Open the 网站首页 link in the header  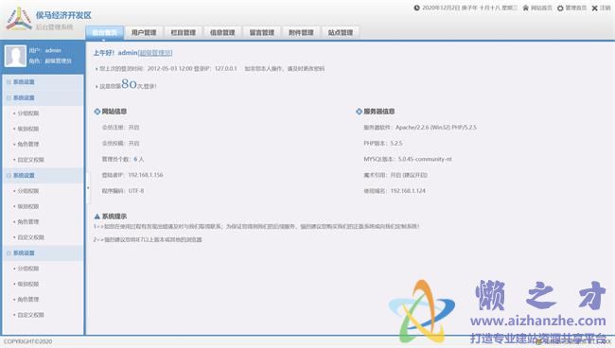541,8
